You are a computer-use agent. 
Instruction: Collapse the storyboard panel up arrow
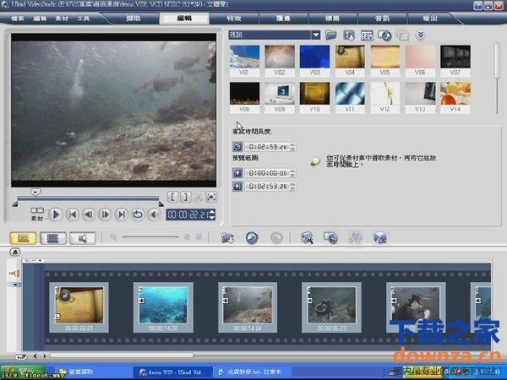[14, 252]
